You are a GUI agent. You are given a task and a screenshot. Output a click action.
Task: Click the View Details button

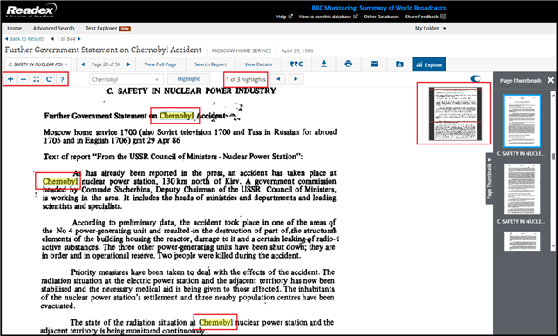coord(258,64)
